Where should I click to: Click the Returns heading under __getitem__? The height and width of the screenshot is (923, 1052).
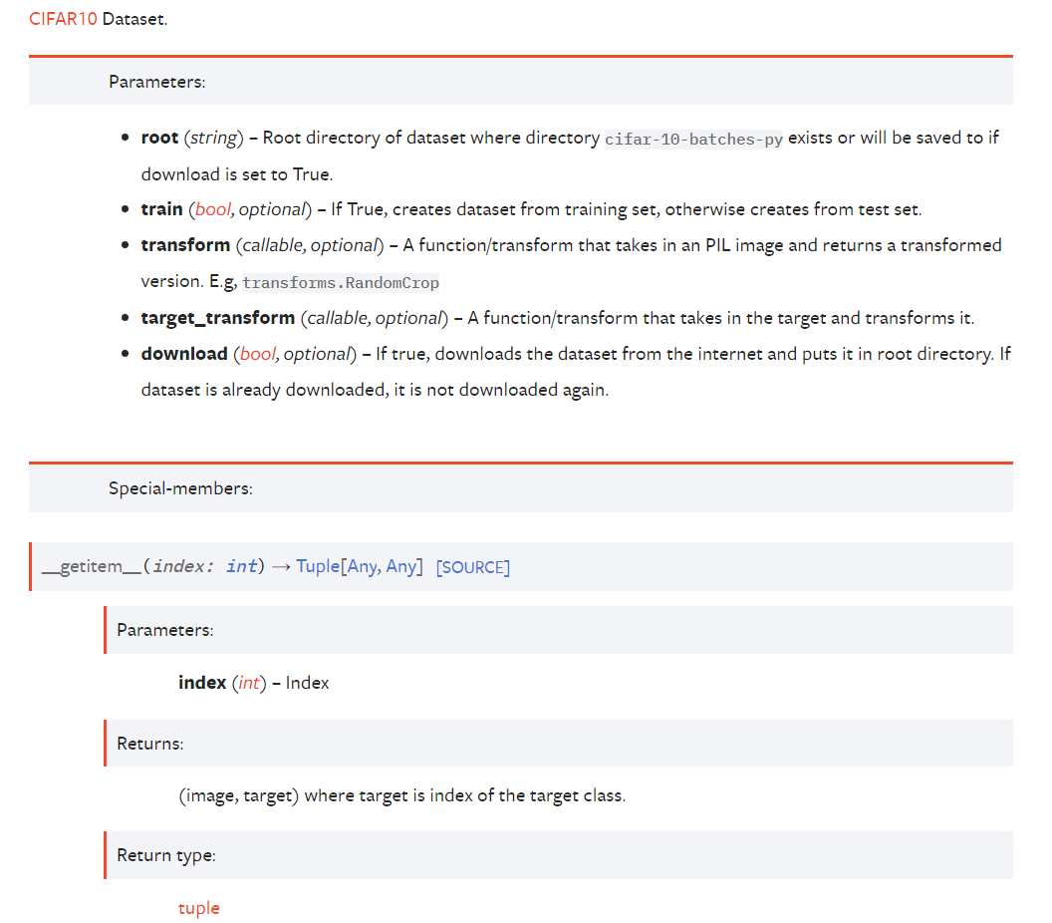click(150, 744)
